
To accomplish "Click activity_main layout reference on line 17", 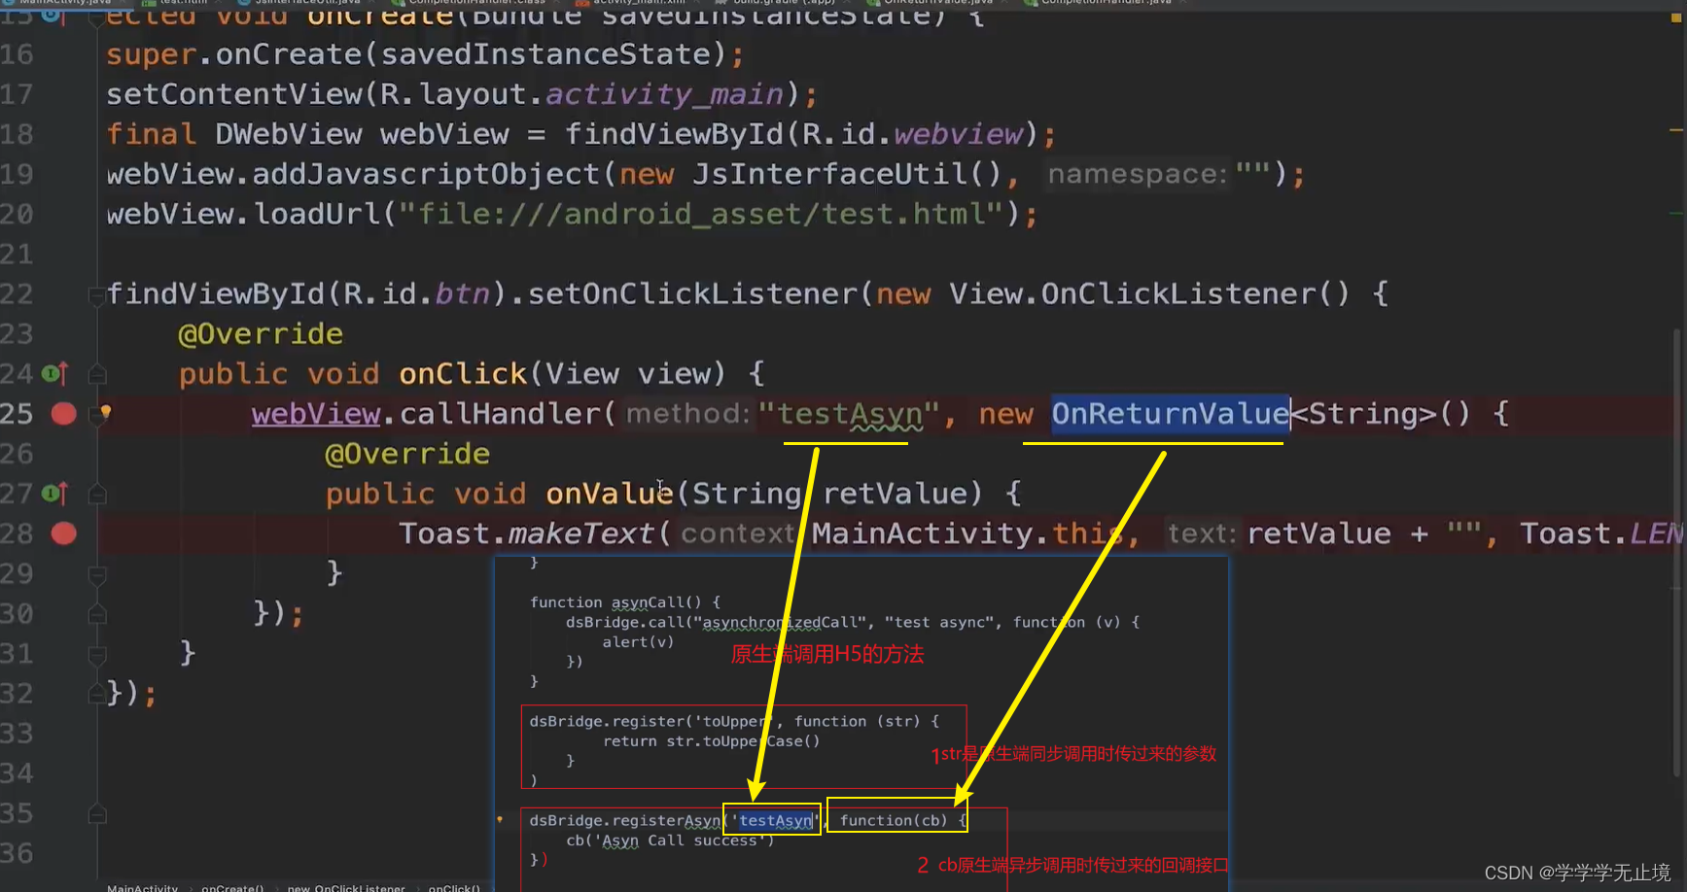I will (x=664, y=94).
